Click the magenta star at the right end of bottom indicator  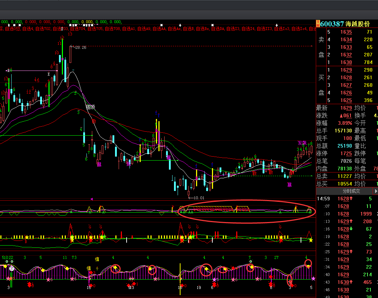pos(313,278)
